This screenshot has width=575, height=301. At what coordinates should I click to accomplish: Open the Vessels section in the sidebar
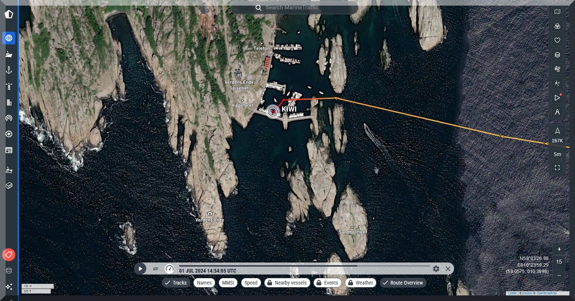click(x=9, y=54)
